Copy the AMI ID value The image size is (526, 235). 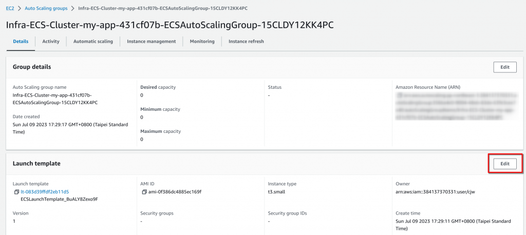(144, 192)
